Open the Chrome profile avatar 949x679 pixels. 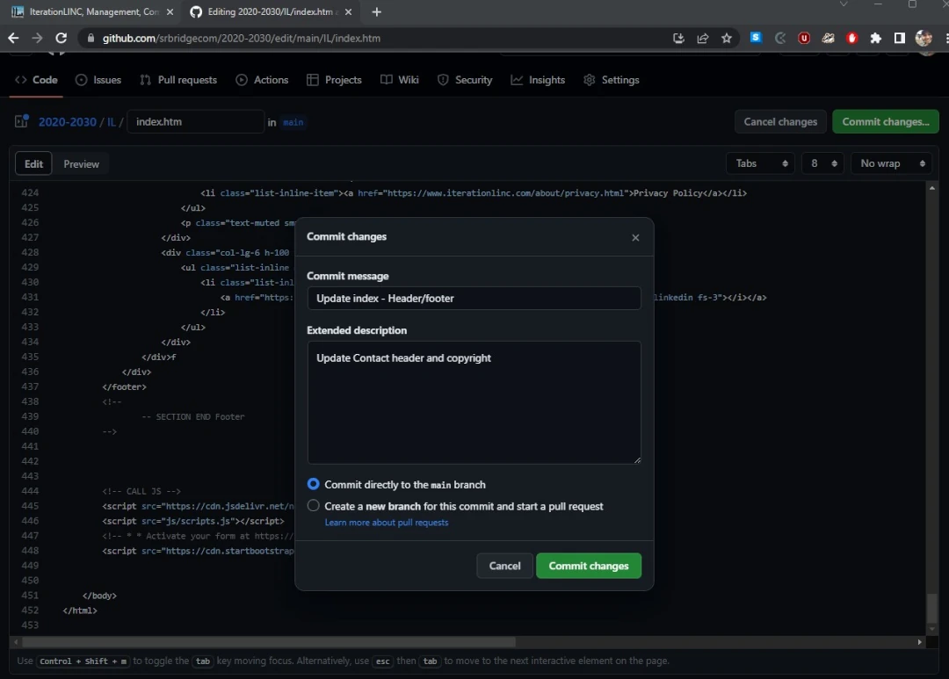coord(924,38)
